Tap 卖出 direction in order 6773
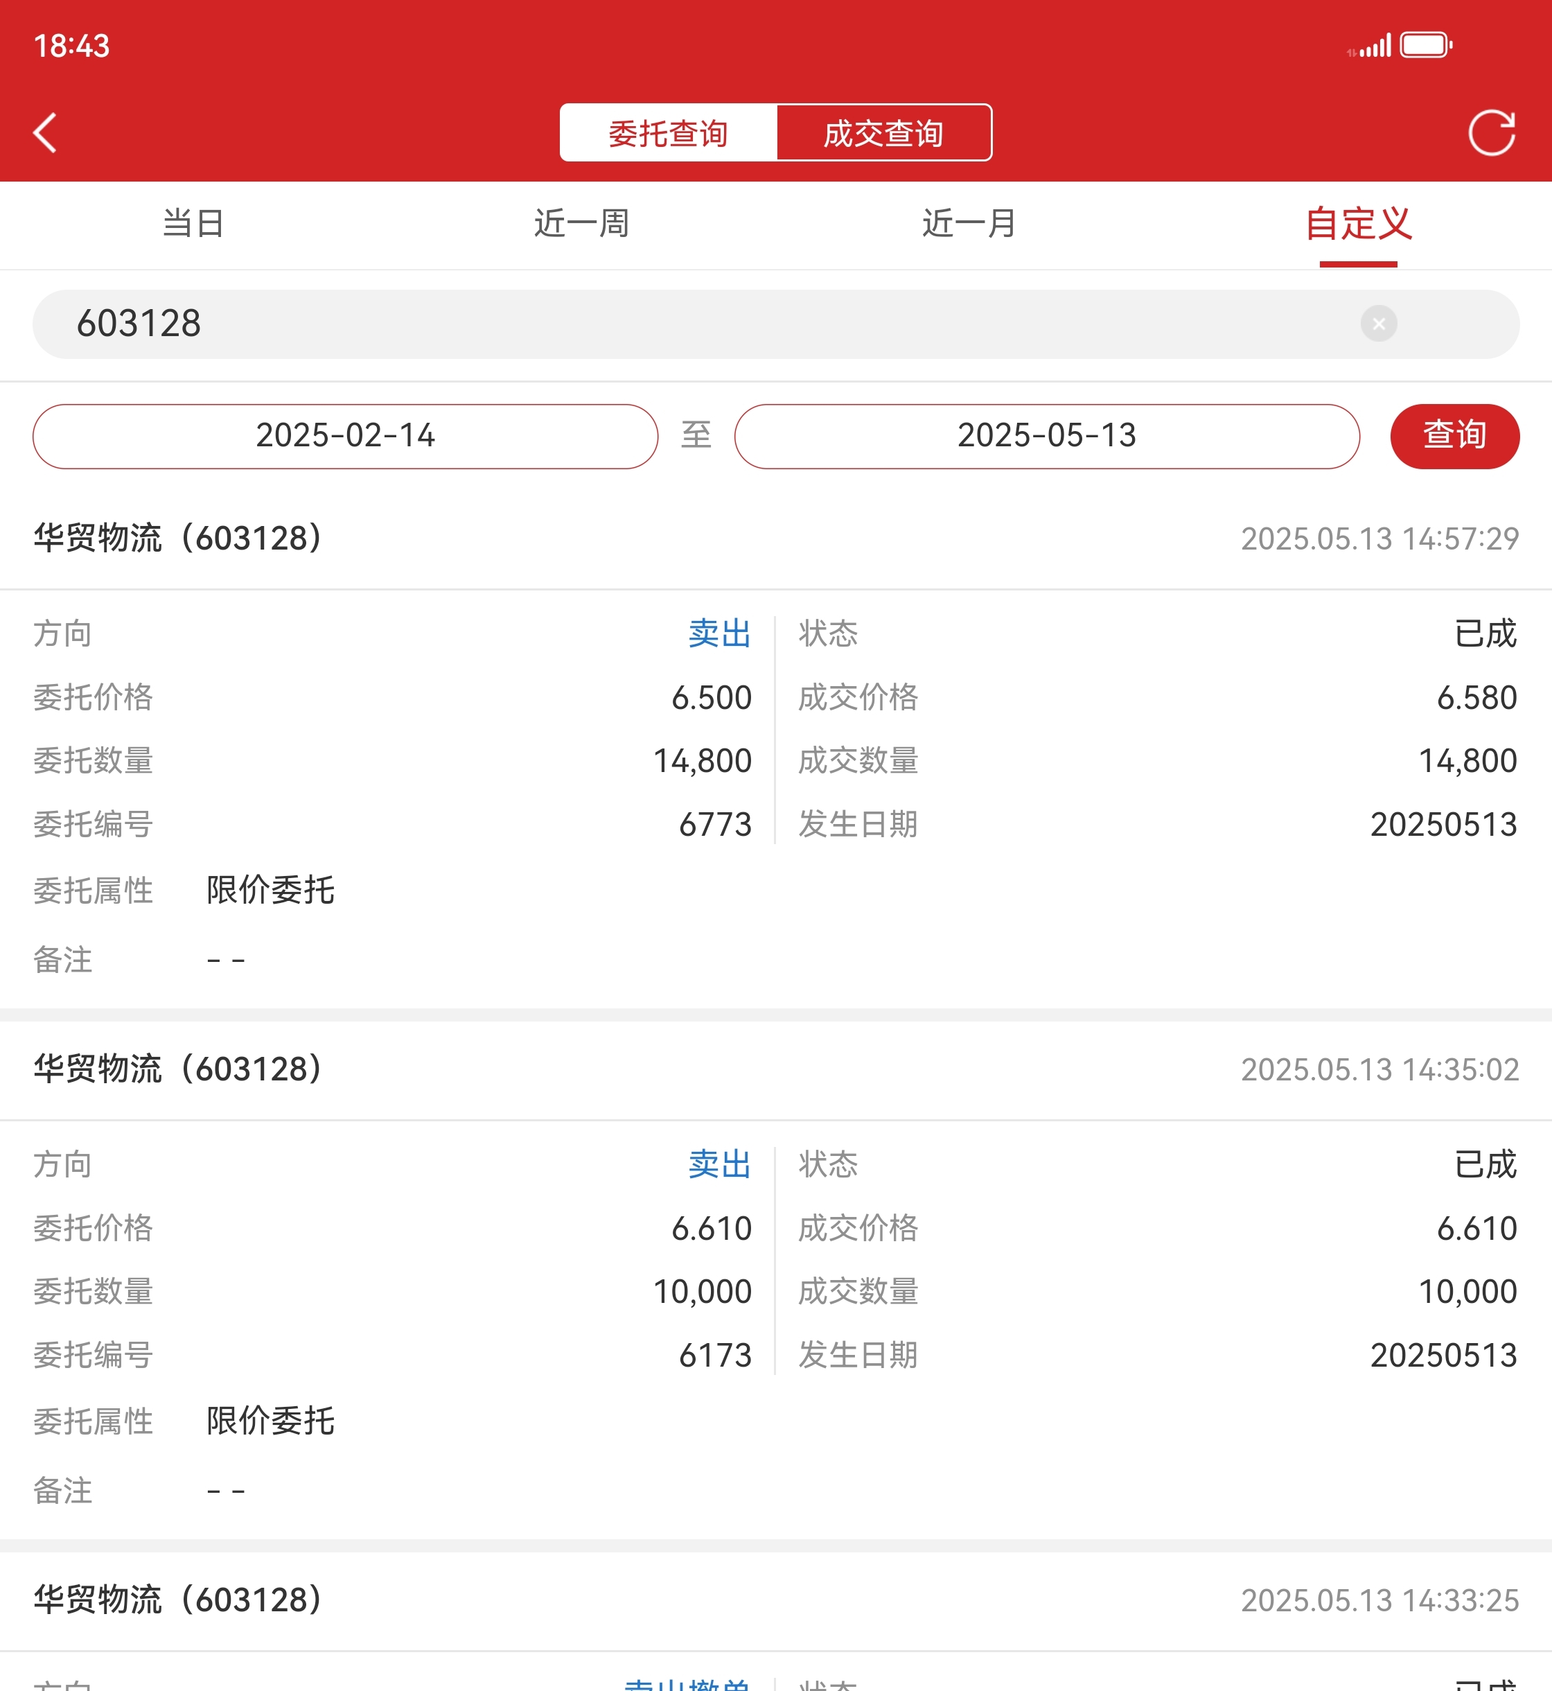The width and height of the screenshot is (1552, 1691). click(x=720, y=633)
